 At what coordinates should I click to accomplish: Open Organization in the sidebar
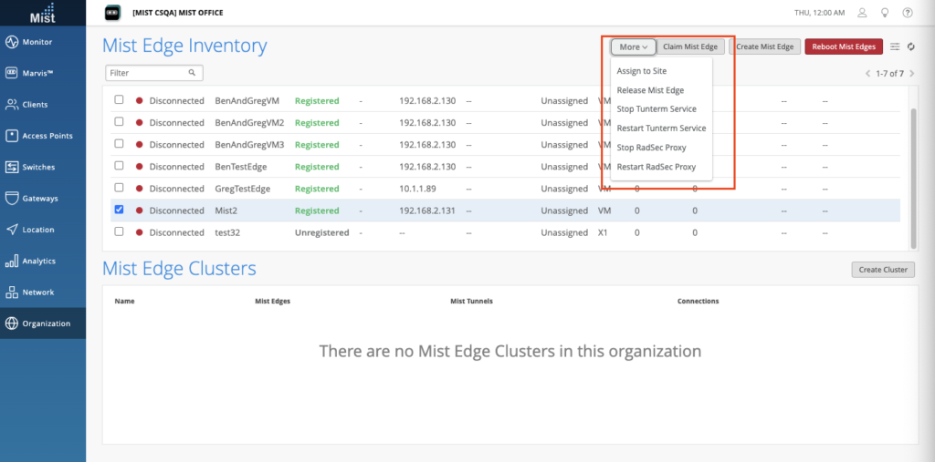(43, 323)
